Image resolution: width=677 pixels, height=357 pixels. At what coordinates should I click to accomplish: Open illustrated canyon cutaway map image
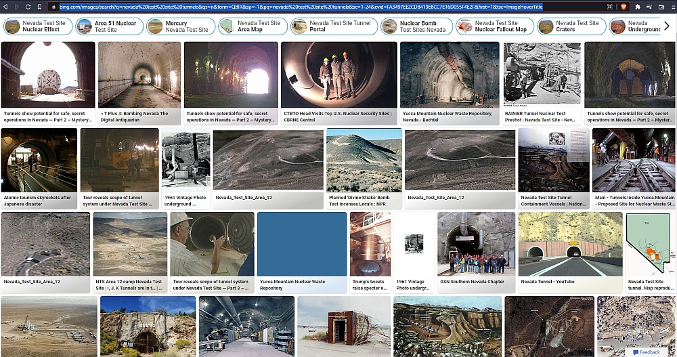(x=447, y=327)
